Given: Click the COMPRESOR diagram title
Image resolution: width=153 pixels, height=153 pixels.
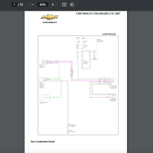Looking at the screenshot, I should [109, 34].
